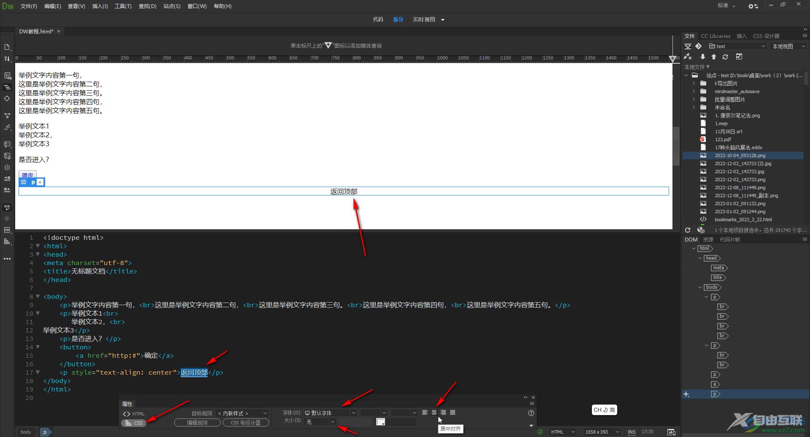Click body tag in status bar

click(26, 432)
